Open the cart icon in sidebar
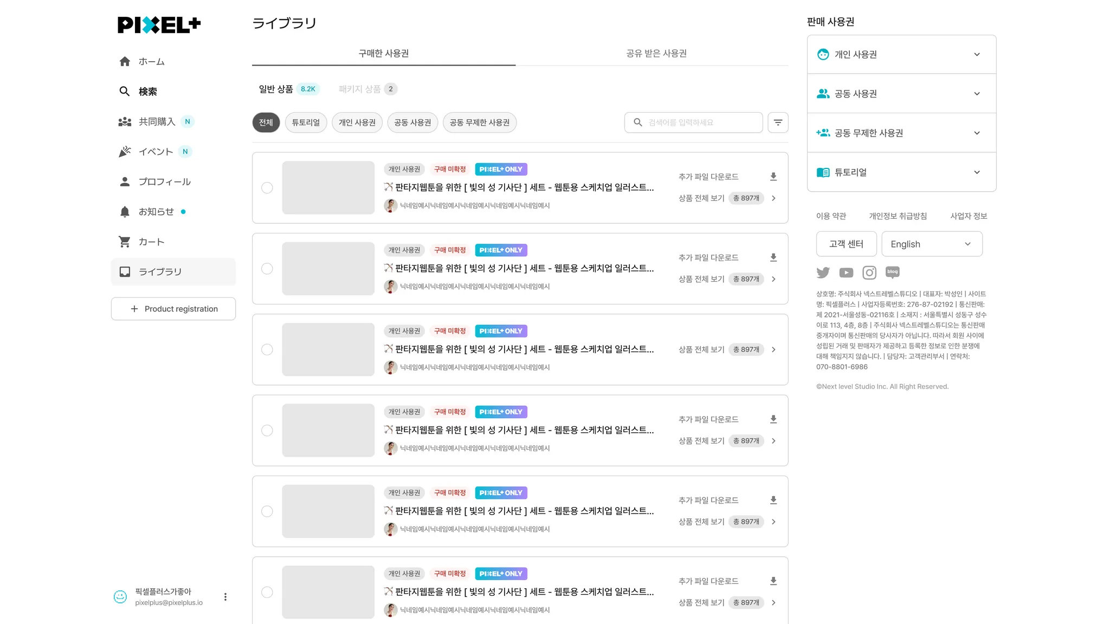Viewport: 1110px width, 624px height. pos(125,242)
